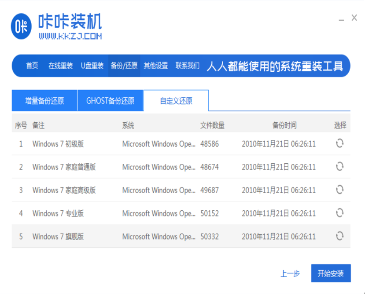This screenshot has height=294, width=365.
Task: Open the 首页 menu item
Action: click(x=32, y=66)
